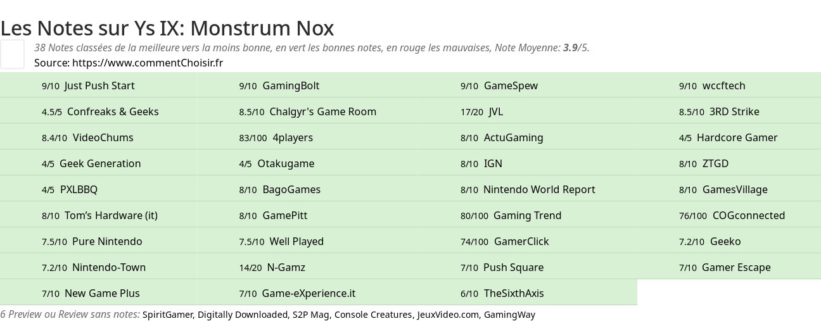Image resolution: width=821 pixels, height=321 pixels.
Task: Click the 3RD Strike review entry
Action: click(734, 111)
